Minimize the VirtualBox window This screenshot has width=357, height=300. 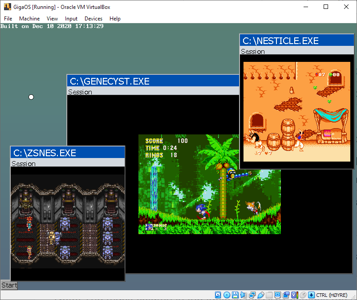(306, 7)
